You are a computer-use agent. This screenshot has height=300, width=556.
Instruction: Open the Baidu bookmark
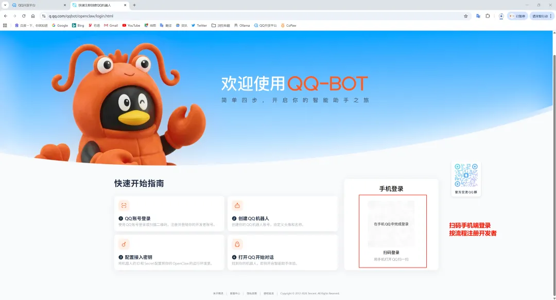(31, 26)
